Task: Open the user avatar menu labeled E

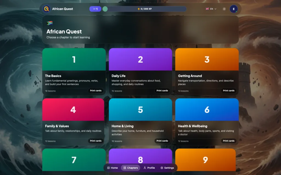Action: pyautogui.click(x=234, y=9)
